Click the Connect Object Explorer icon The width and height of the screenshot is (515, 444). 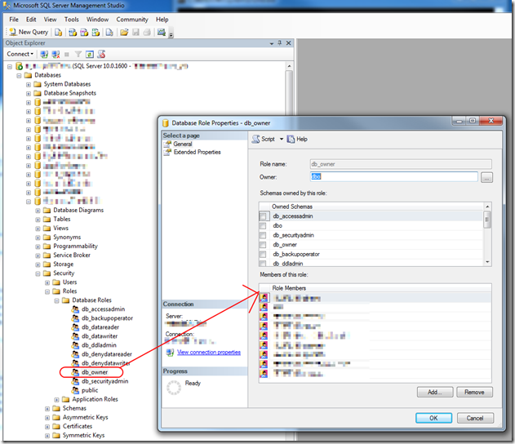(44, 54)
